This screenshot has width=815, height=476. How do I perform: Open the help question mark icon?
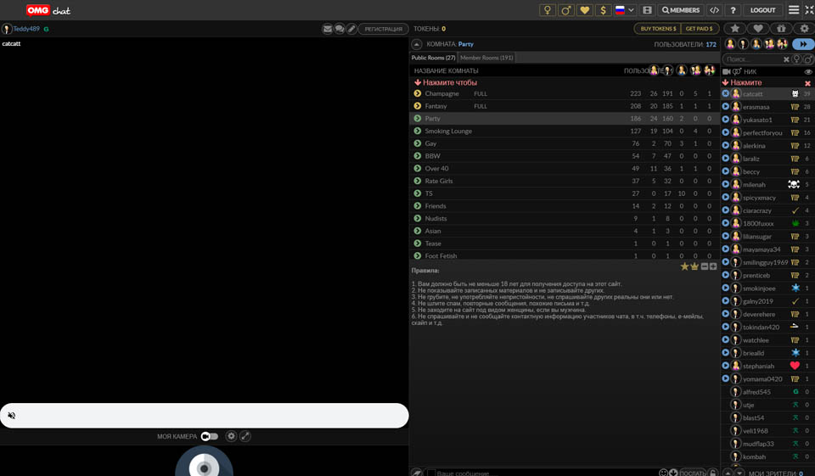pos(733,10)
